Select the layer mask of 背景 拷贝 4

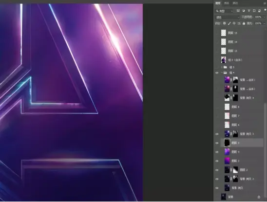tap(235, 98)
